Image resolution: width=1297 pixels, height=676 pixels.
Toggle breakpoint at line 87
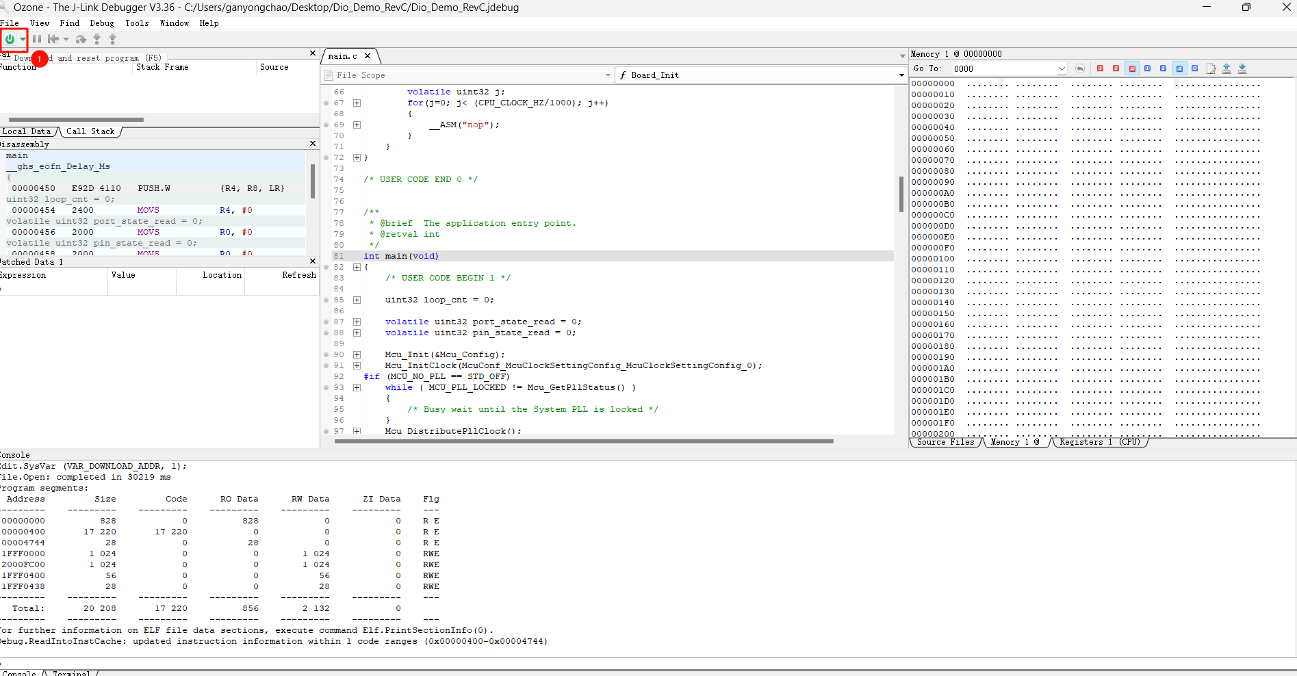(326, 322)
